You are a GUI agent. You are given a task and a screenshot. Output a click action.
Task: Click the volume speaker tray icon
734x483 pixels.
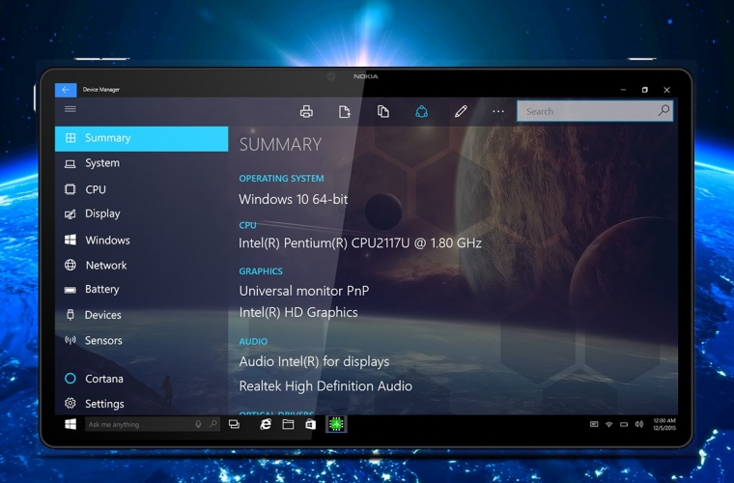coord(639,424)
